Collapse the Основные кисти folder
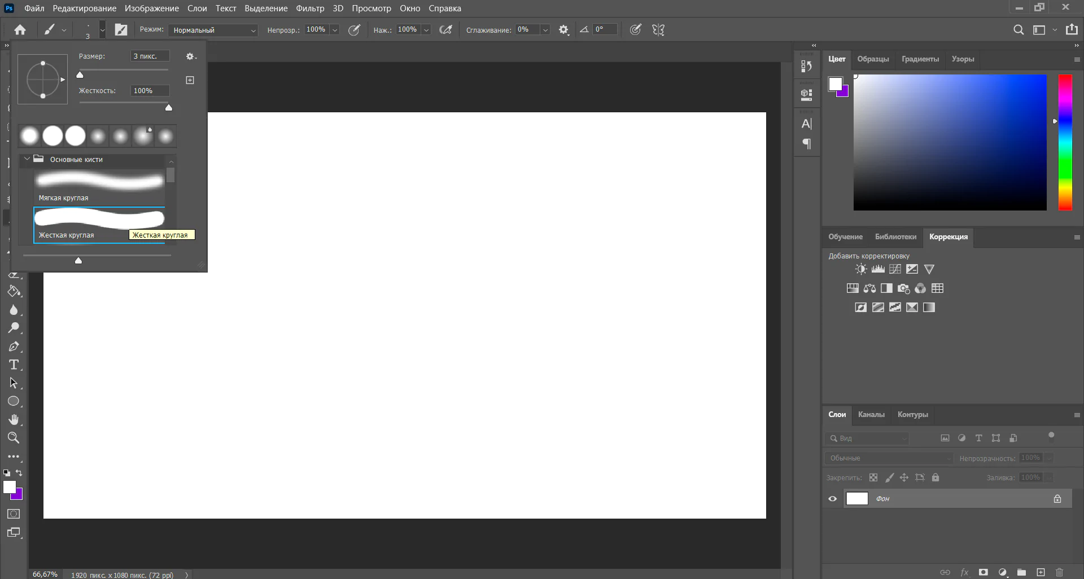This screenshot has height=579, width=1084. [27, 159]
